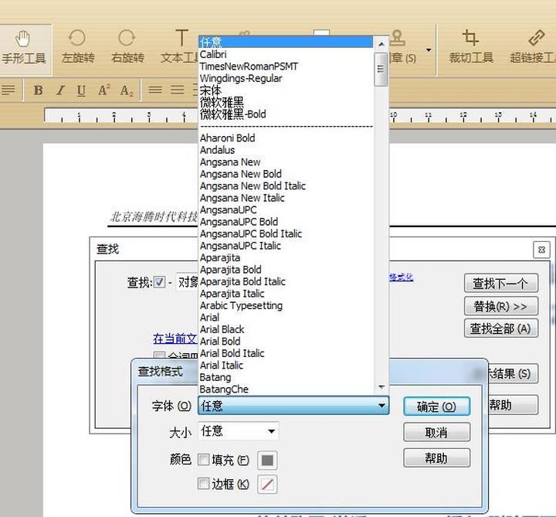Select the Hand tool (手形工具)
Image resolution: width=556 pixels, height=517 pixels.
tap(23, 49)
